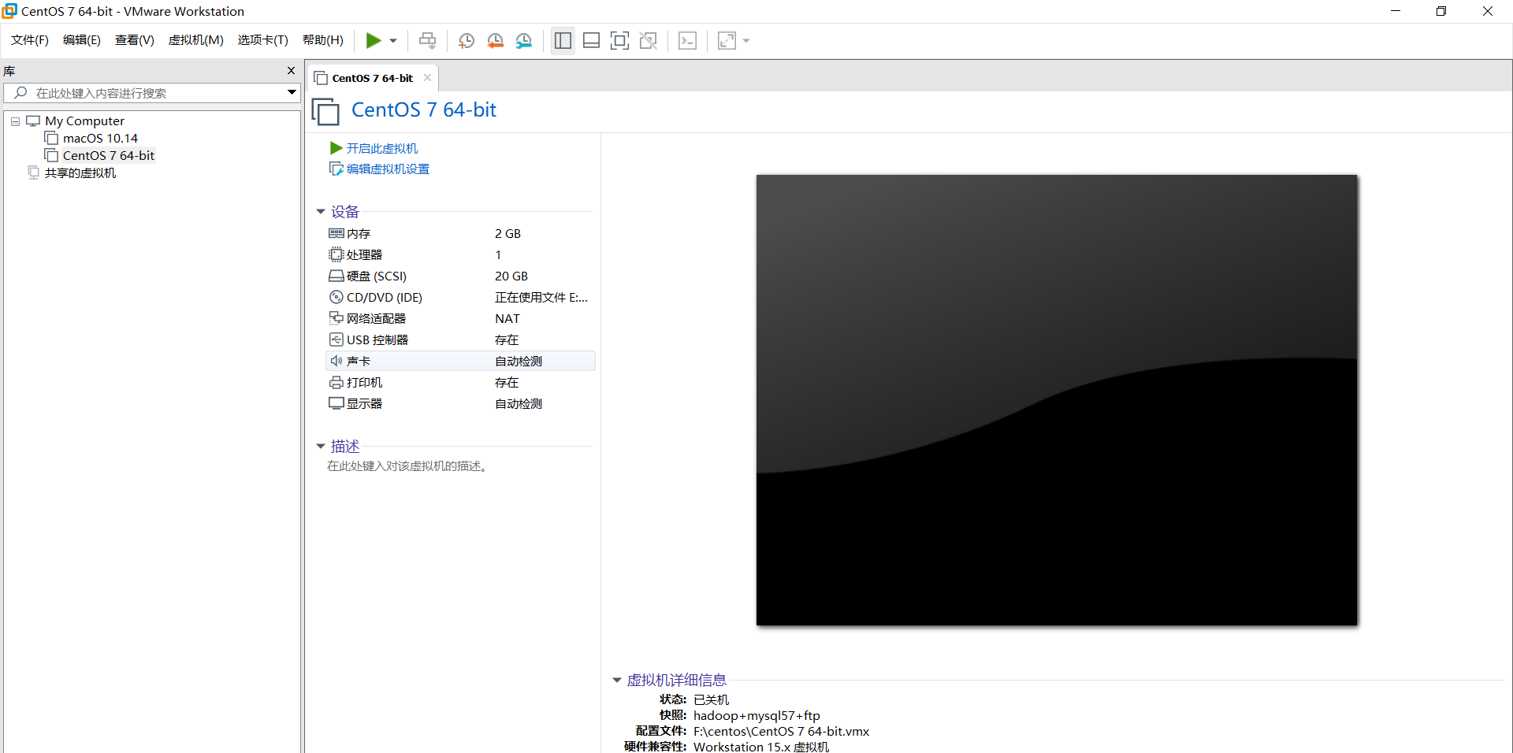
Task: Open the library search filter dropdown
Action: 292,92
